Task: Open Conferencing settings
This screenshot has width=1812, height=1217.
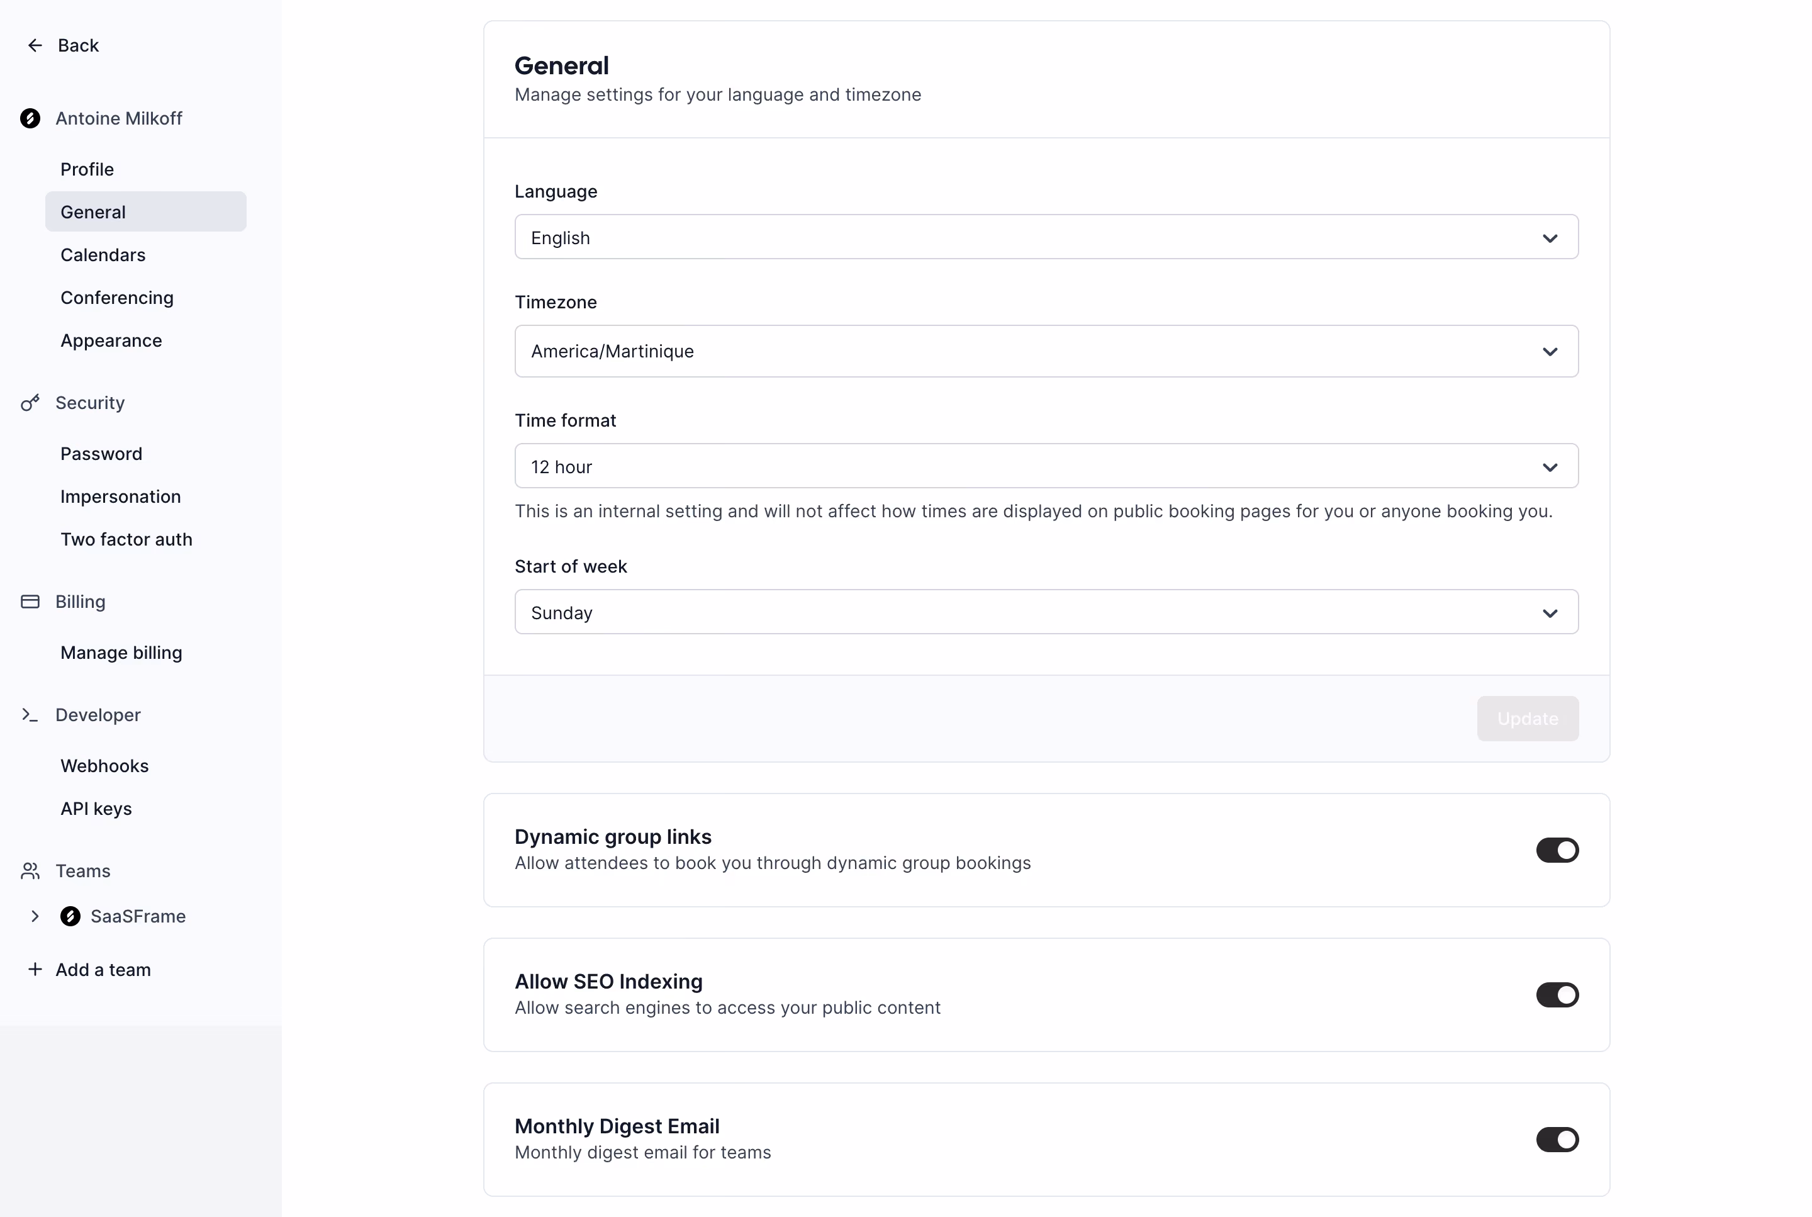Action: point(146,297)
